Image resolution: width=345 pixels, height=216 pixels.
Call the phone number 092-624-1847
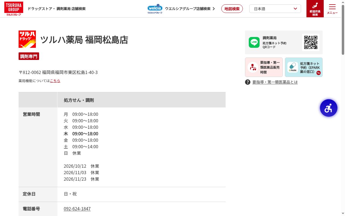77,209
